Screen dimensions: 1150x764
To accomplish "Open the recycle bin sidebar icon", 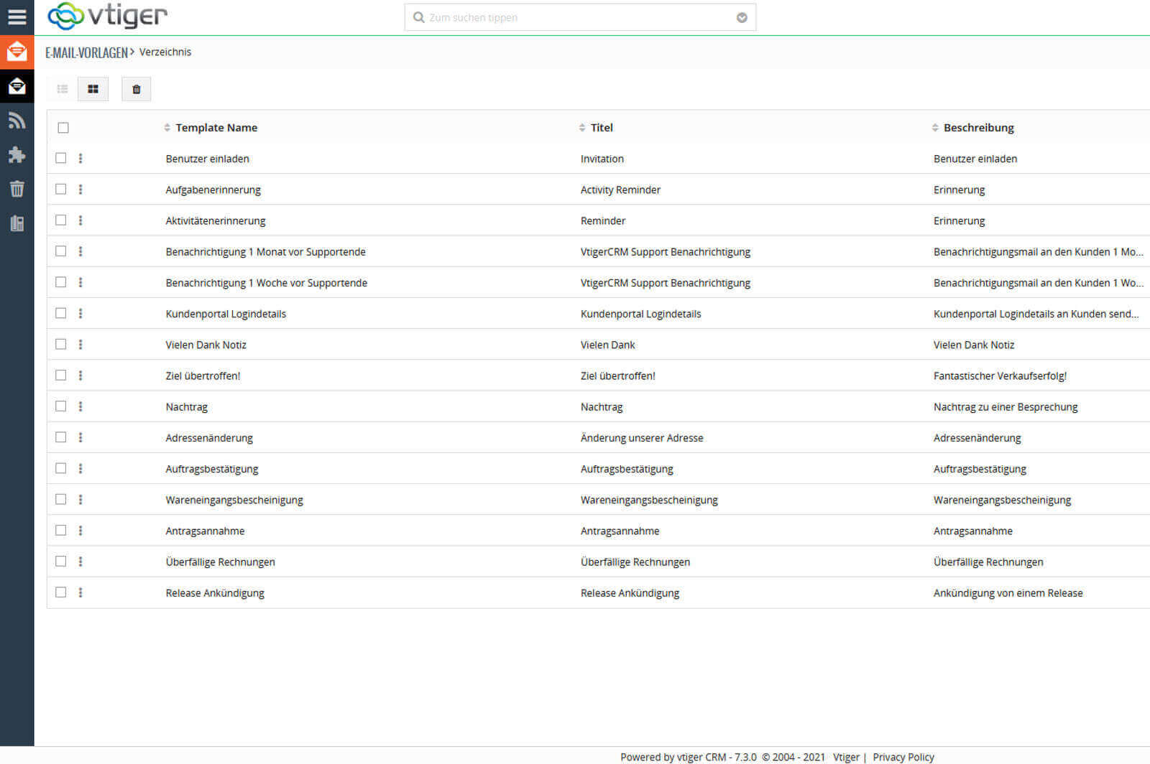I will pos(17,189).
